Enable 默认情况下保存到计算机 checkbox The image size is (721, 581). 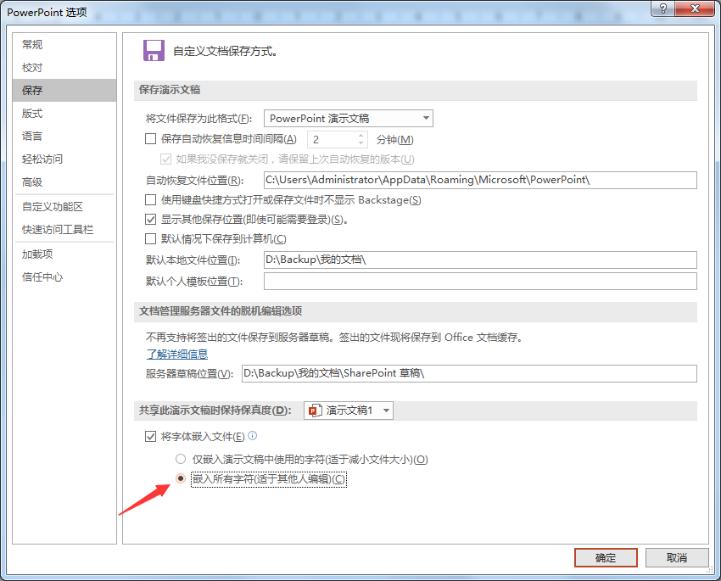coord(150,238)
